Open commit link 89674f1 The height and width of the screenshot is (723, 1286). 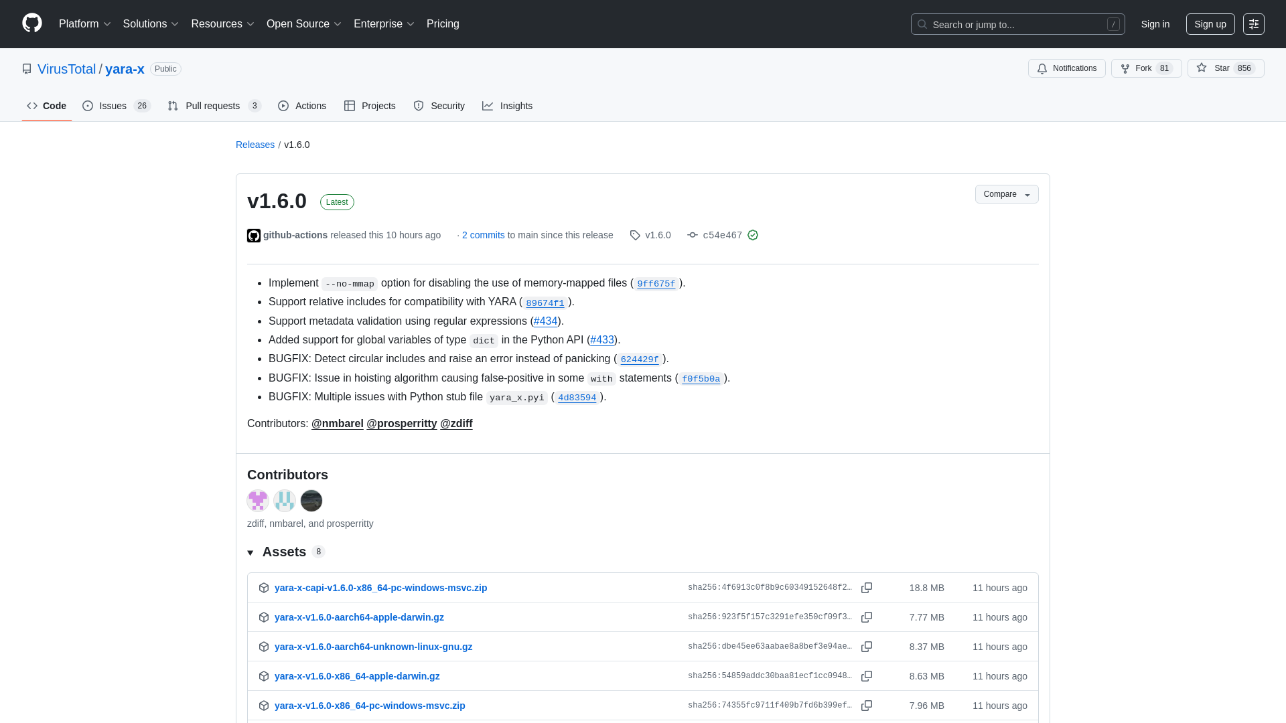click(545, 303)
